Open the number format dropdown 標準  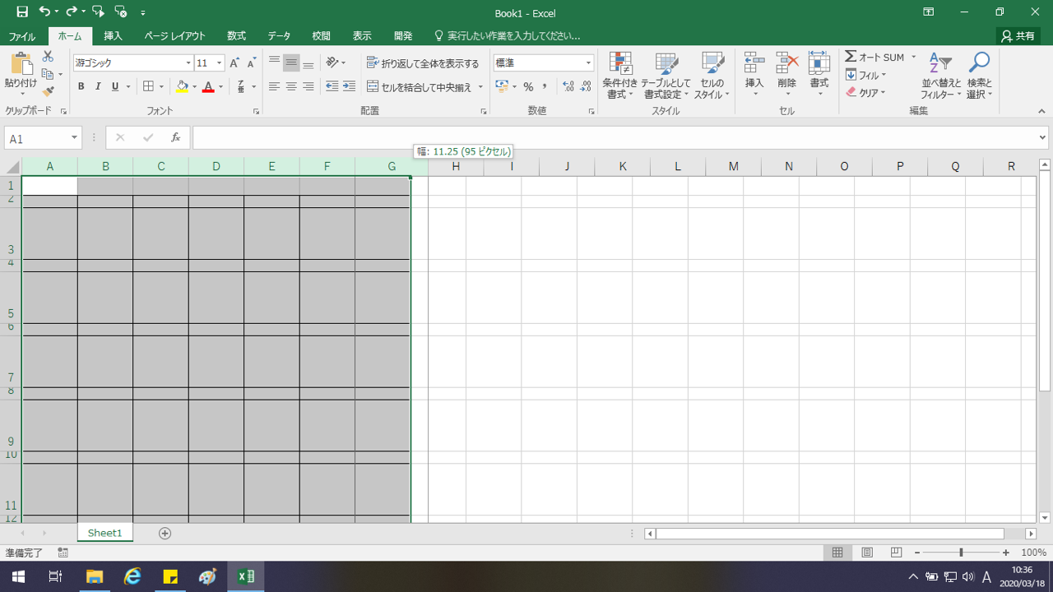pyautogui.click(x=588, y=63)
